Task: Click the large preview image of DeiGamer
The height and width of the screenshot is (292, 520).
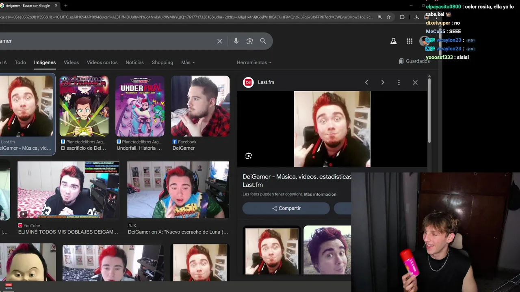Action: [332, 129]
